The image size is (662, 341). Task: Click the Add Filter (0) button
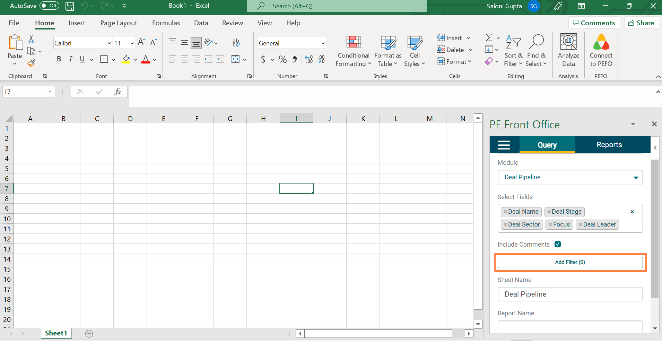(x=570, y=262)
